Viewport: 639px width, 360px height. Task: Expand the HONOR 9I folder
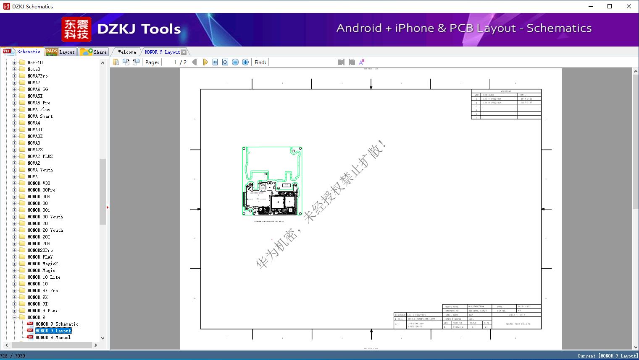[14, 304]
